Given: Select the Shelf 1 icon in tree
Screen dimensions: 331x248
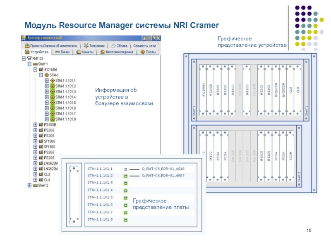Looking at the screenshot, I should pyautogui.click(x=35, y=64).
